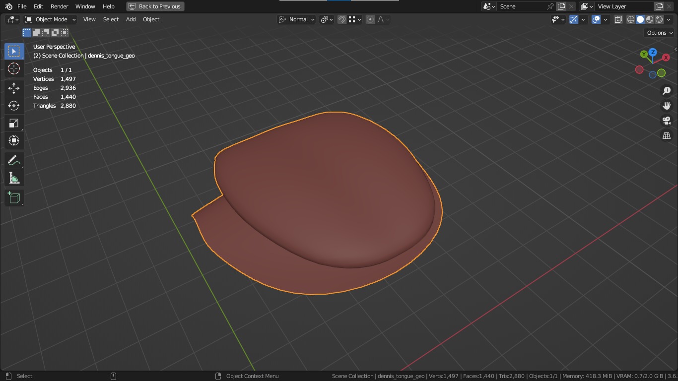Click the Scene name field
The width and height of the screenshot is (678, 381).
coord(521,6)
